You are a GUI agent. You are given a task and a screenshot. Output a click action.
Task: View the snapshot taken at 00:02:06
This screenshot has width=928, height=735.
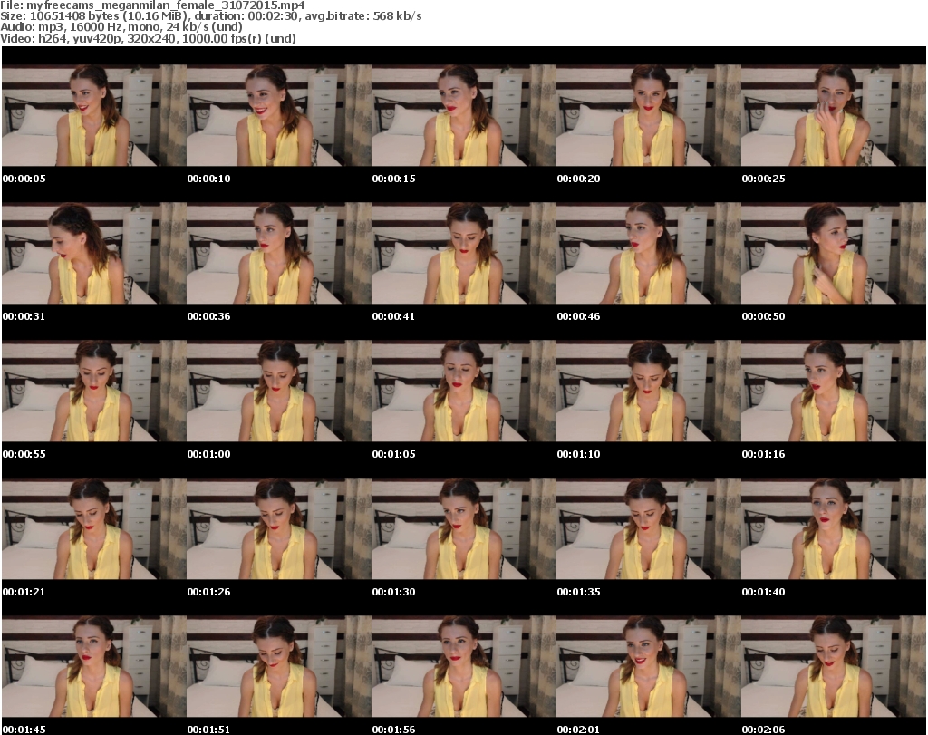(834, 667)
